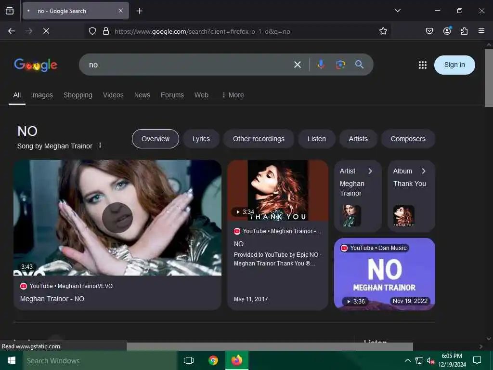
Task: Click the vertical page scrollbar thumb
Action: pos(489,78)
